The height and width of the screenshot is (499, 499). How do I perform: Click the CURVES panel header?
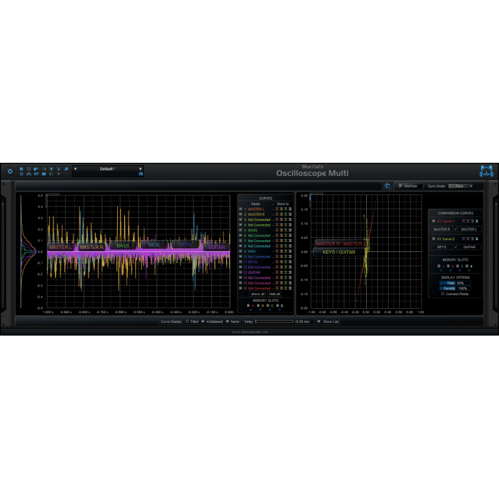pyautogui.click(x=265, y=198)
